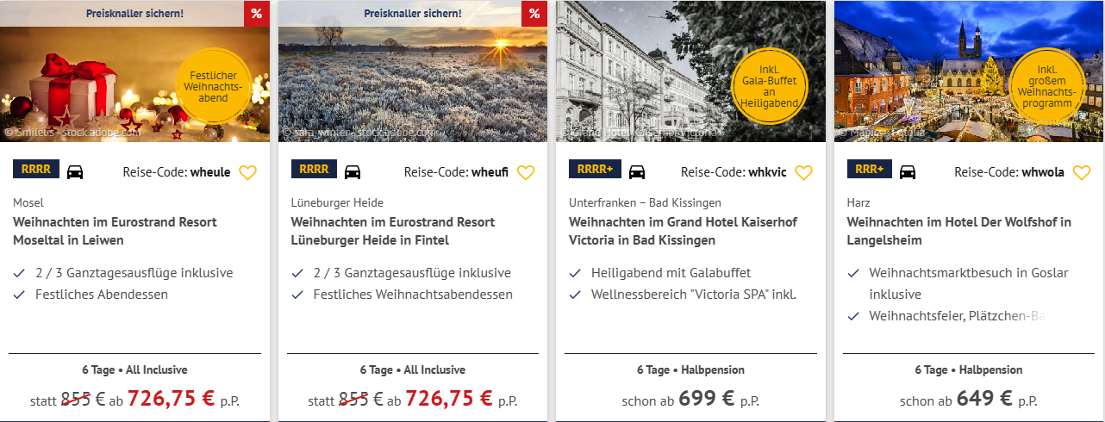This screenshot has width=1105, height=422.
Task: Click the car icon on Bad Kissingen card
Action: coord(637,171)
